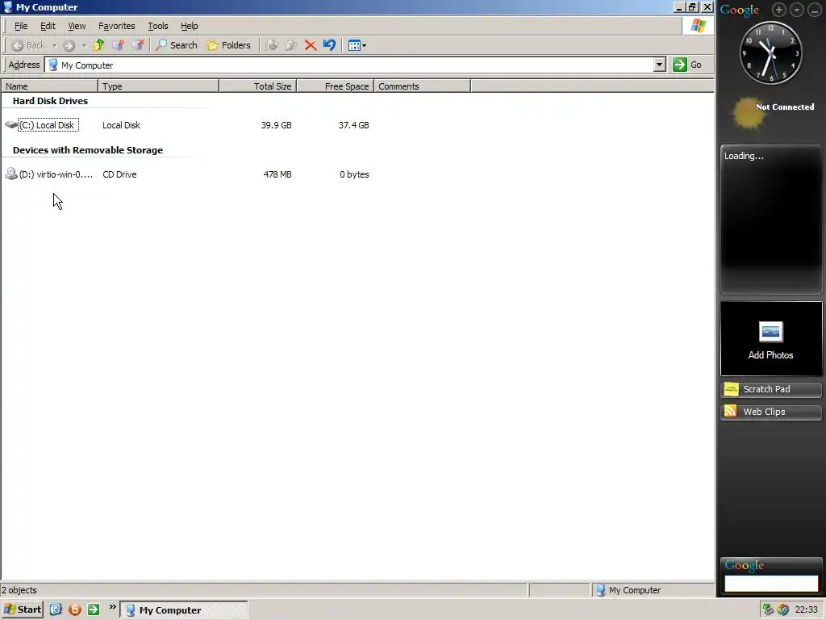Click Map Network Drive toolbar icon
Image resolution: width=826 pixels, height=620 pixels.
(119, 45)
